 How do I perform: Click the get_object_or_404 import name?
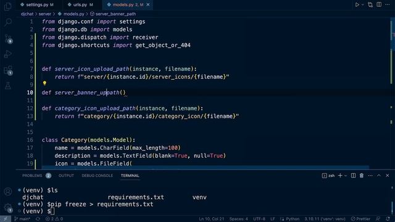tap(163, 45)
